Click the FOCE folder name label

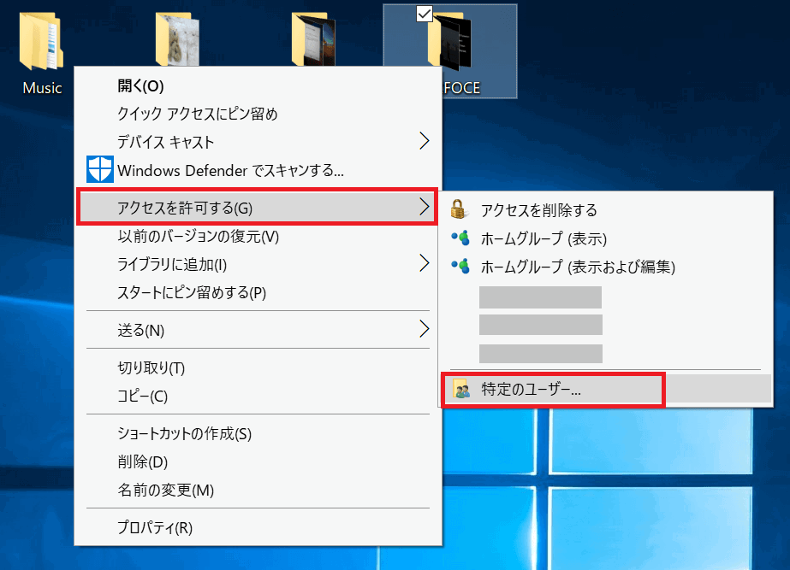click(x=462, y=88)
